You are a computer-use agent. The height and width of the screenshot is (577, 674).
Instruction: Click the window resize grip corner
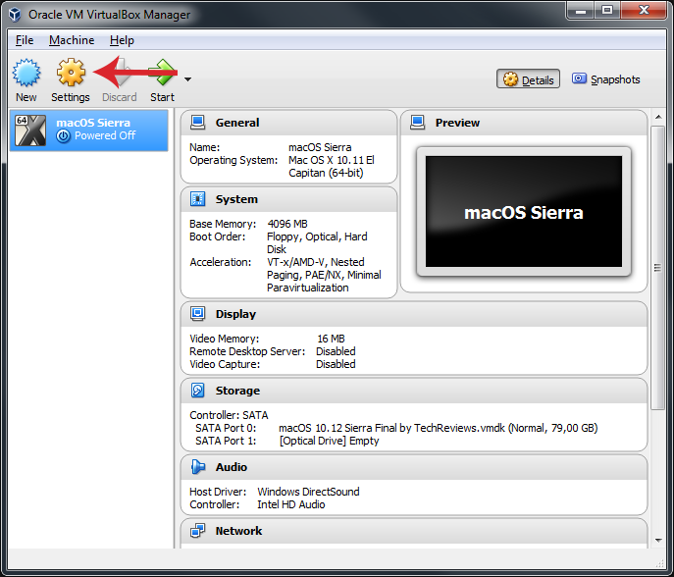pyautogui.click(x=659, y=563)
